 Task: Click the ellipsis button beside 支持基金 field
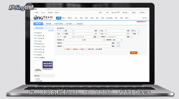click(119, 46)
